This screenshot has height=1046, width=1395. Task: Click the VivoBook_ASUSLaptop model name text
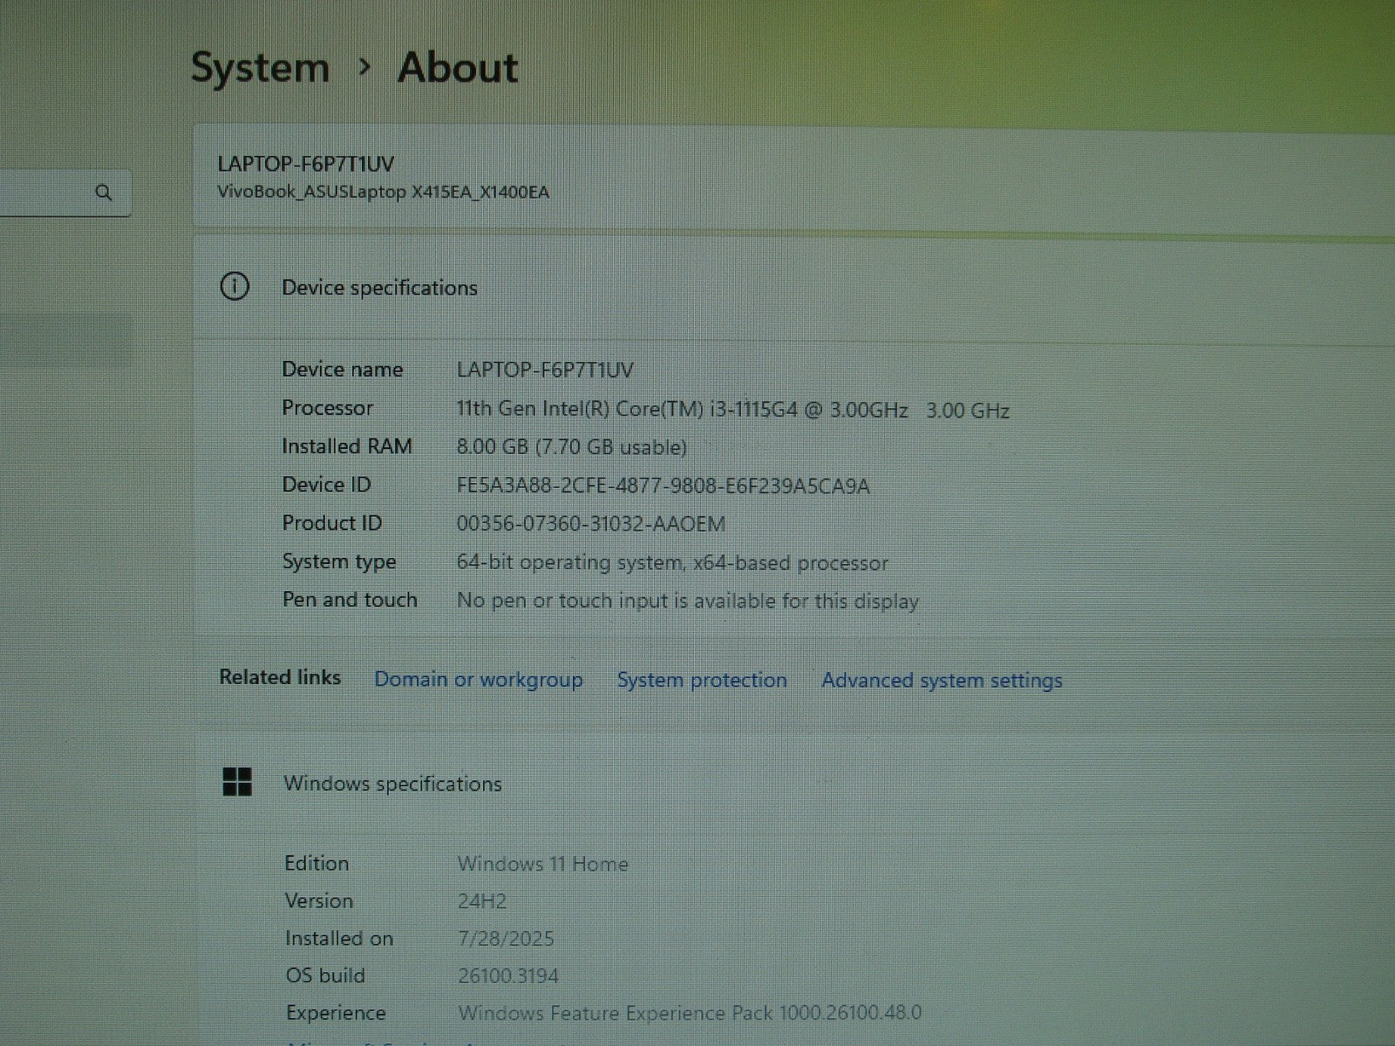384,192
